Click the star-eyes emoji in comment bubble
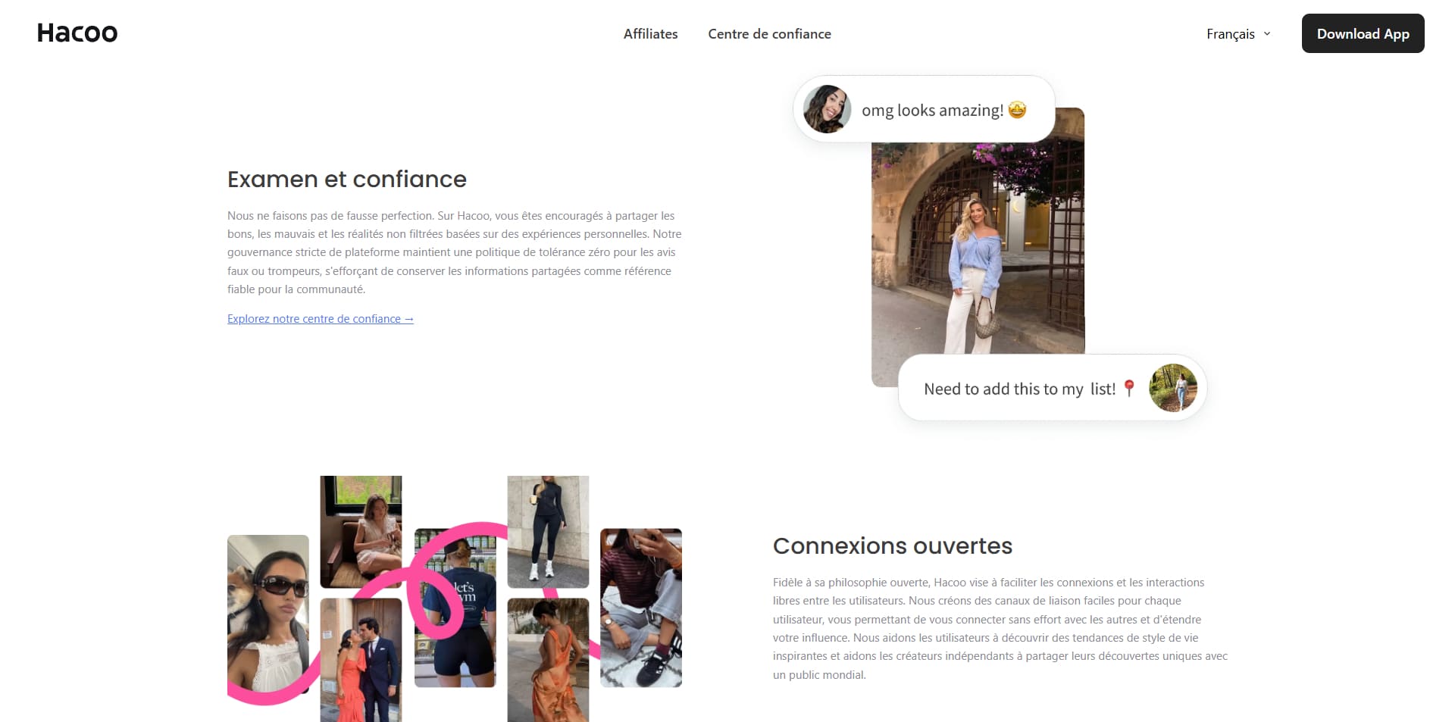The height and width of the screenshot is (722, 1455). (x=1017, y=110)
